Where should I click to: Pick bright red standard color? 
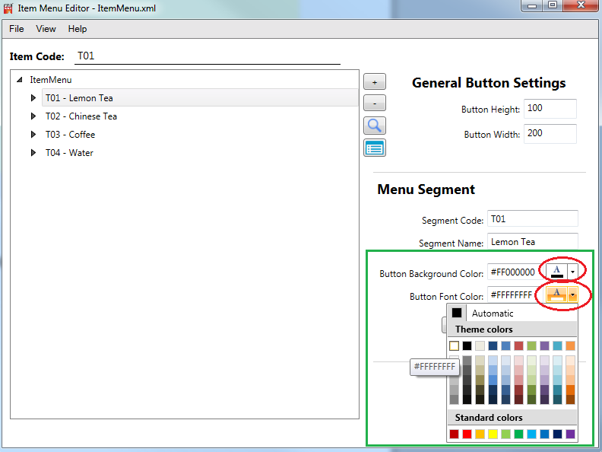coord(467,434)
